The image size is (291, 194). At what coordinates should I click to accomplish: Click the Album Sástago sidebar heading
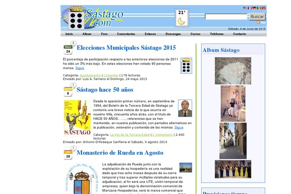point(221,50)
